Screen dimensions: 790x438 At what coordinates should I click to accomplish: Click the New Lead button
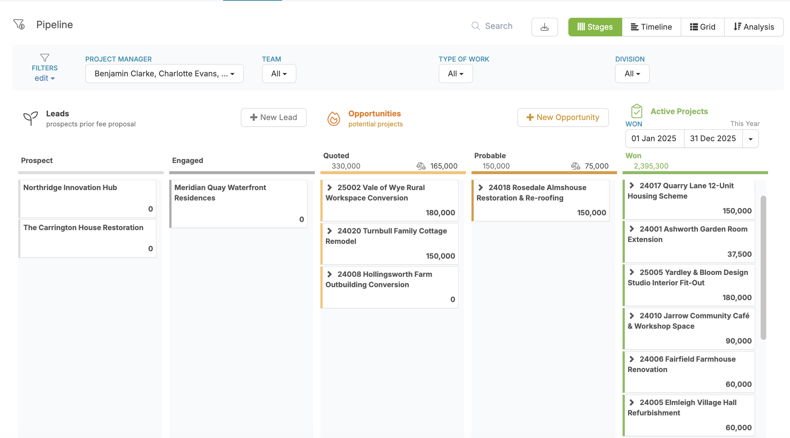click(x=274, y=117)
